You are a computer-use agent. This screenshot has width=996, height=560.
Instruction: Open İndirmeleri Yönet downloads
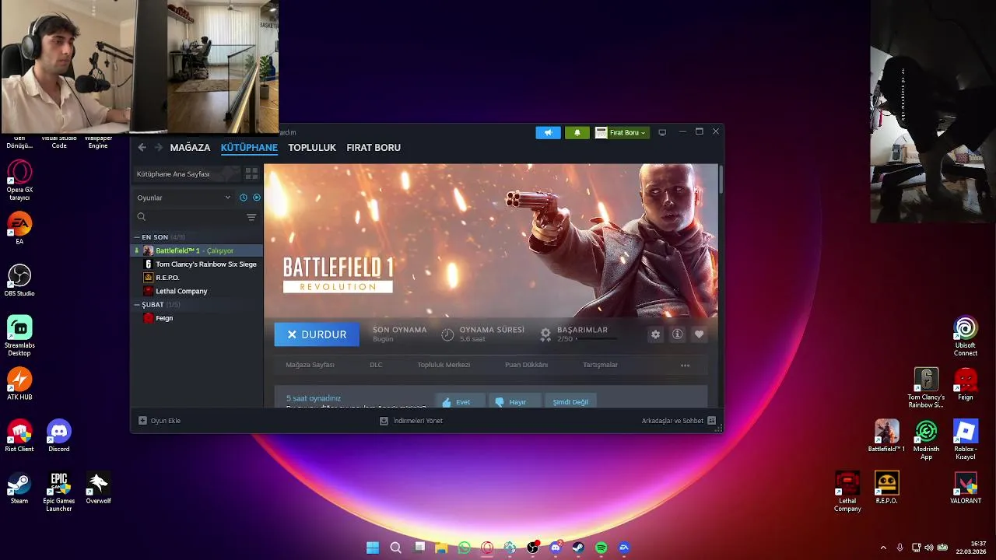tap(411, 421)
